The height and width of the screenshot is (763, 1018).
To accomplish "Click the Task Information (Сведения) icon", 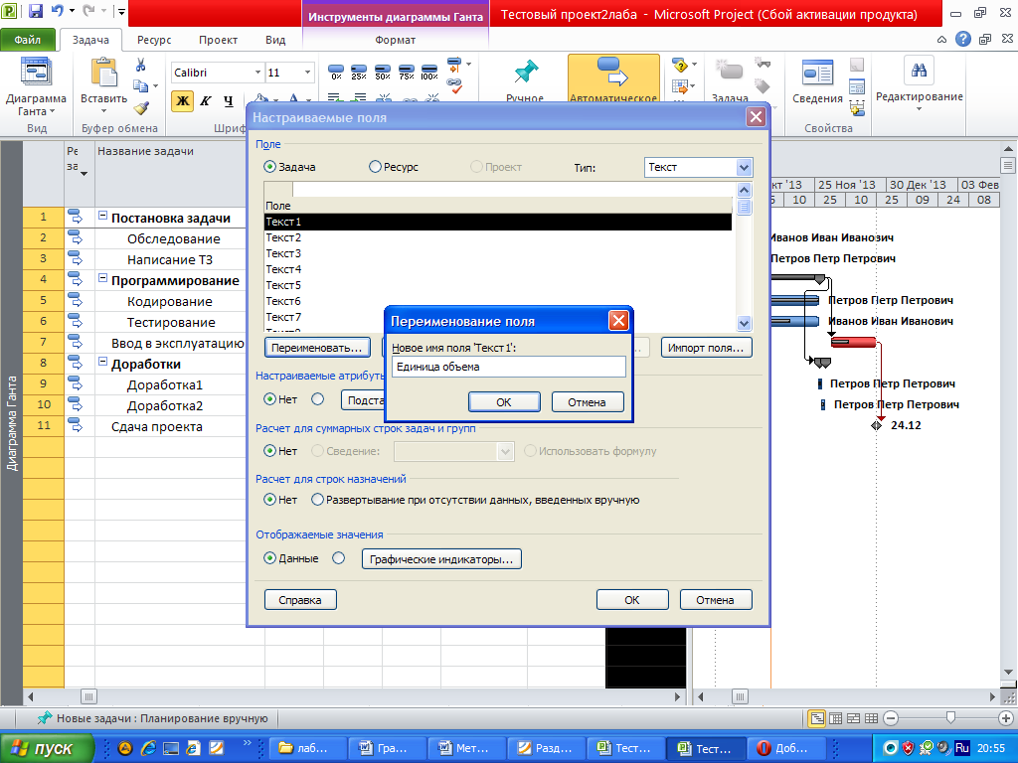I will pos(817,72).
